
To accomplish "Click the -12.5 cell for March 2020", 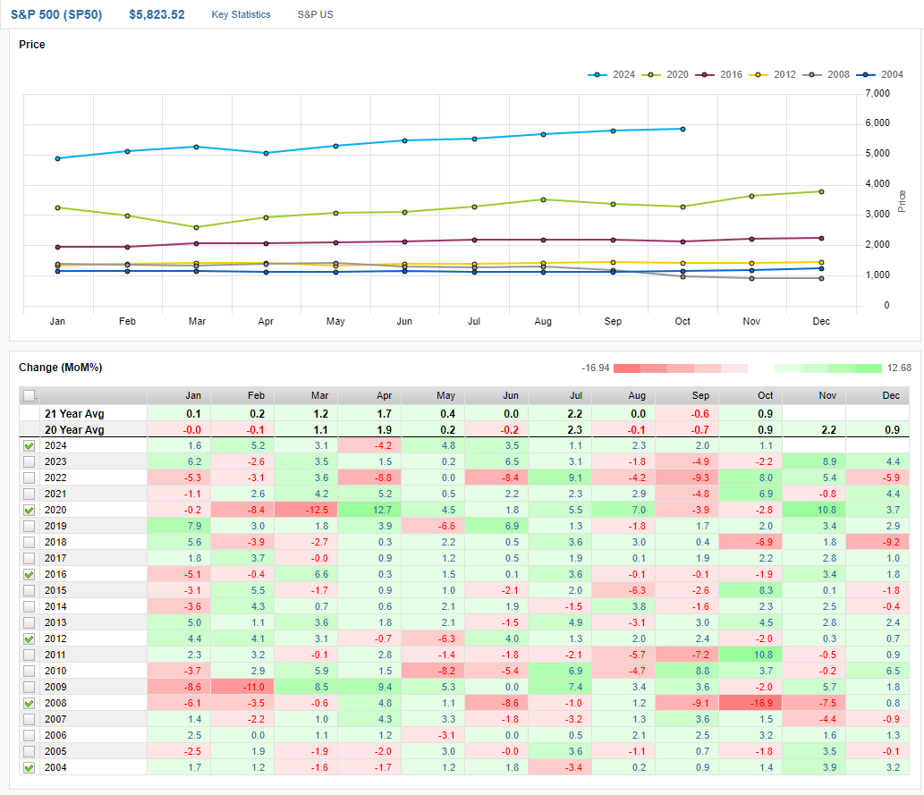I will point(306,510).
